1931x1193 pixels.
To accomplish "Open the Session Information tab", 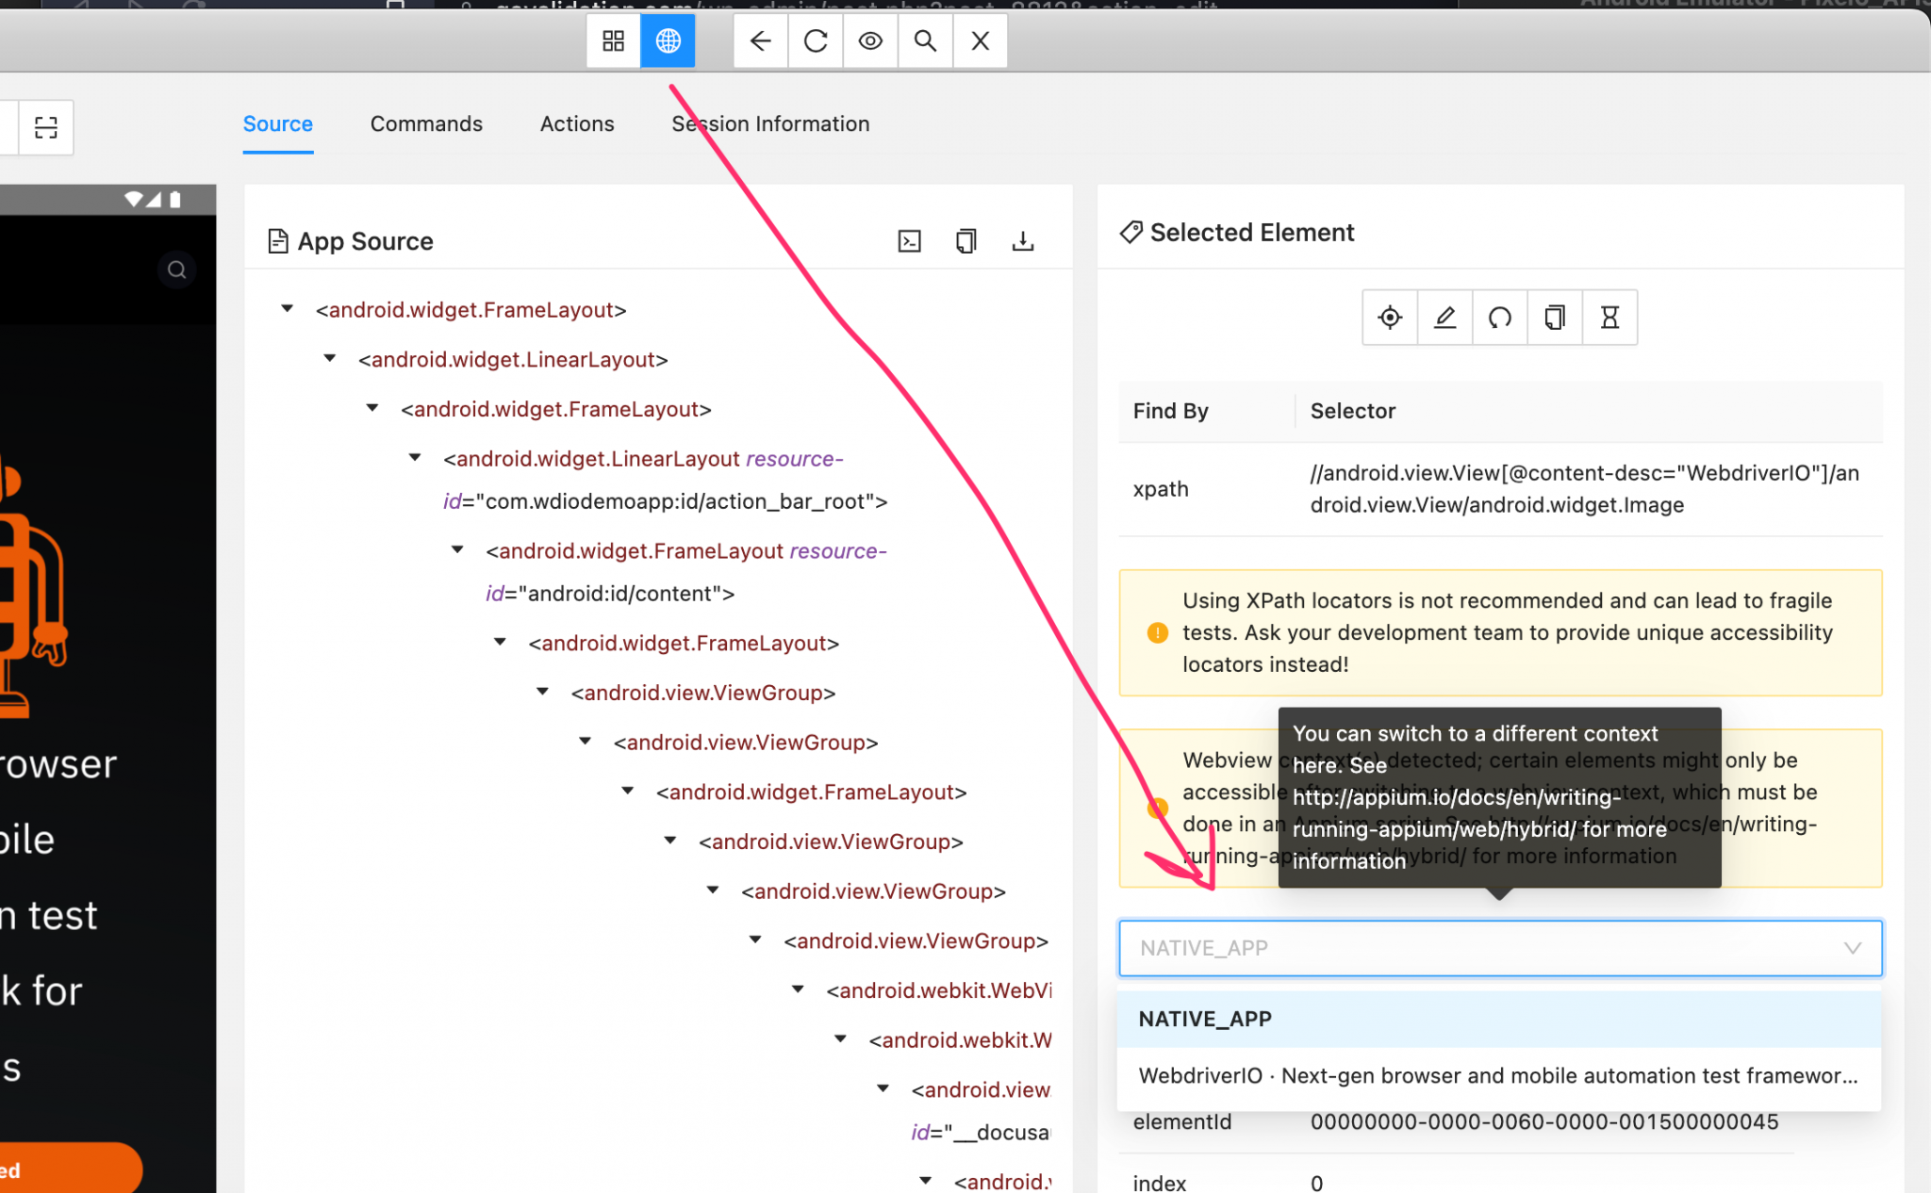I will [769, 123].
